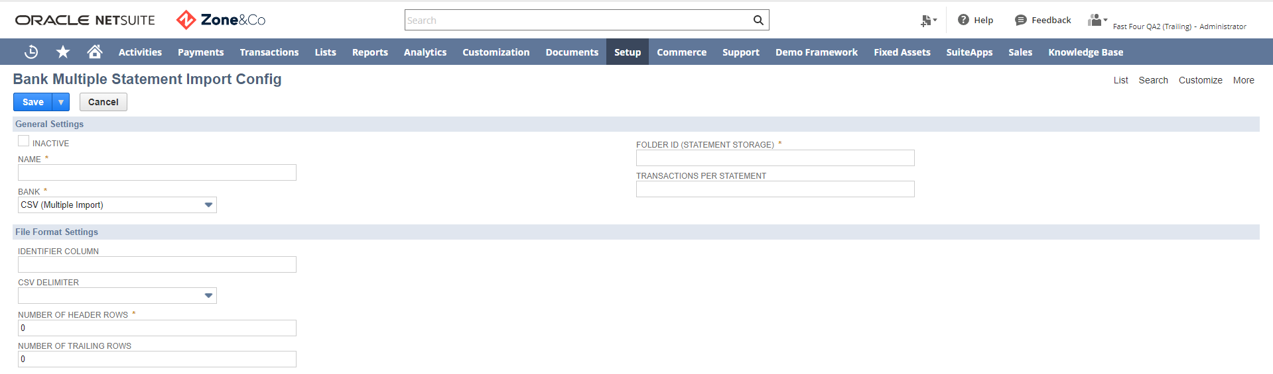Open the Fixed Assets menu
The image size is (1273, 374).
coord(902,52)
